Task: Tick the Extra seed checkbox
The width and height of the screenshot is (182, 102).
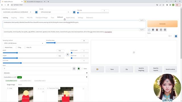Action: (x=82, y=69)
